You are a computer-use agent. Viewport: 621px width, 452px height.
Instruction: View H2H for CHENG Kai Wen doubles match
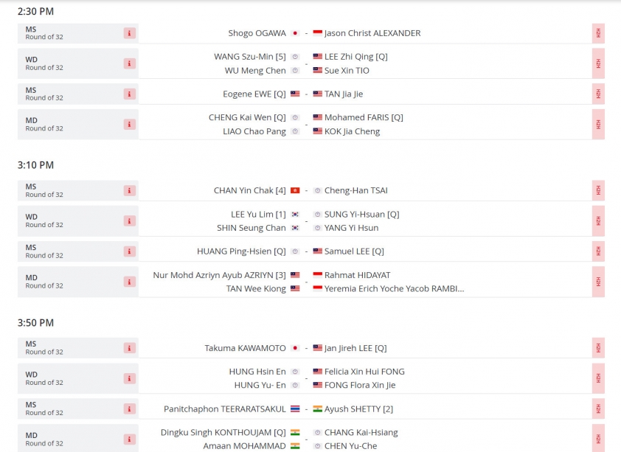point(598,125)
